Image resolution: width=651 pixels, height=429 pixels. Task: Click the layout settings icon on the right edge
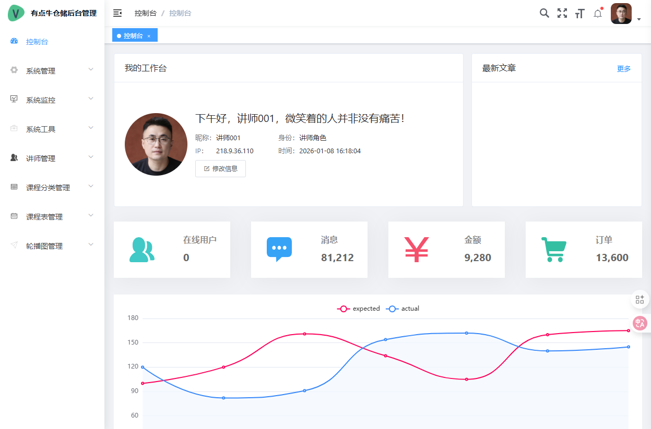640,299
